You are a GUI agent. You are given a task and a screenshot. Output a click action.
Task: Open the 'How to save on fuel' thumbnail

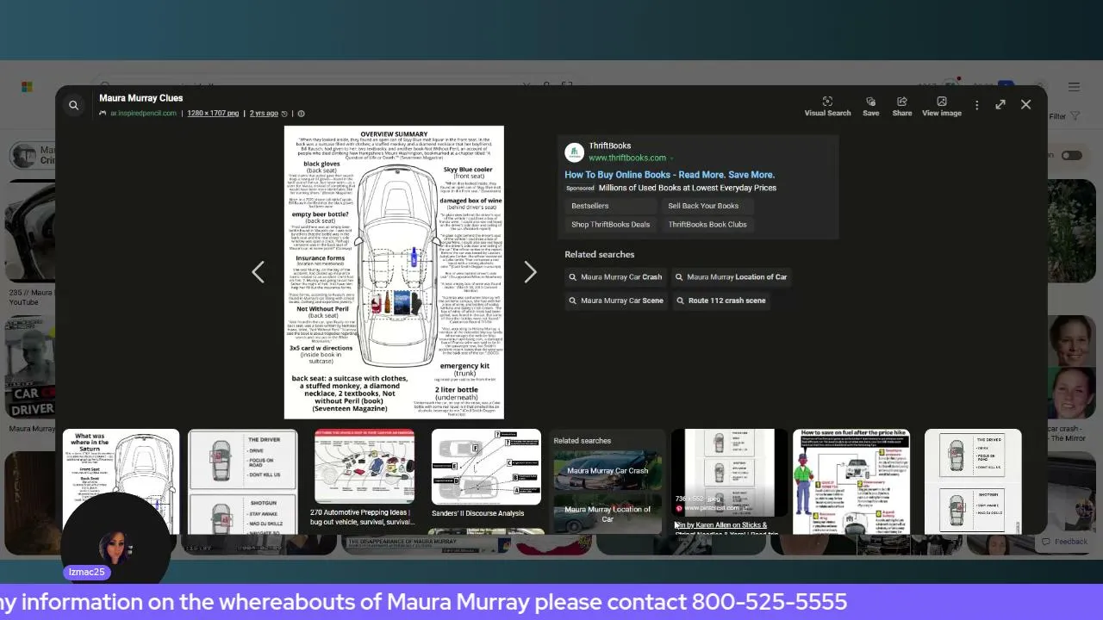[851, 481]
